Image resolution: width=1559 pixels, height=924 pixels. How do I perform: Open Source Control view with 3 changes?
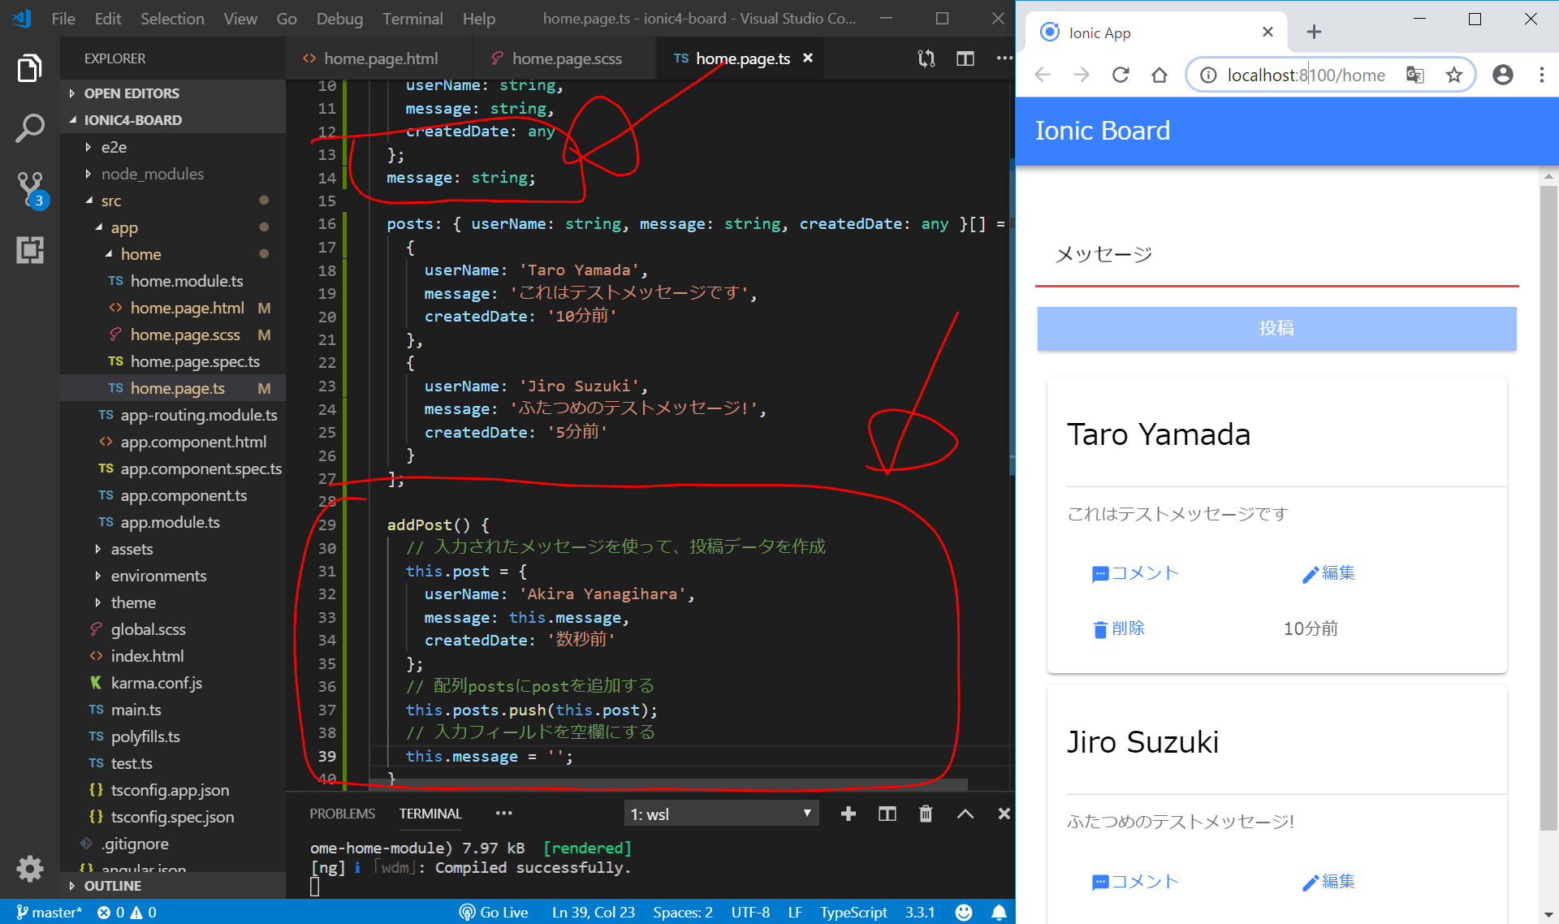tap(30, 188)
